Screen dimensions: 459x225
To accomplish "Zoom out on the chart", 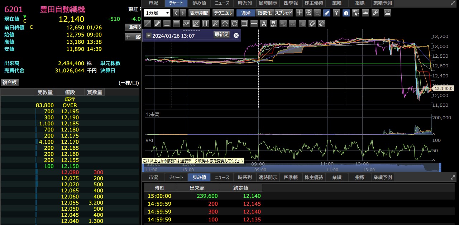I will pyautogui.click(x=317, y=13).
